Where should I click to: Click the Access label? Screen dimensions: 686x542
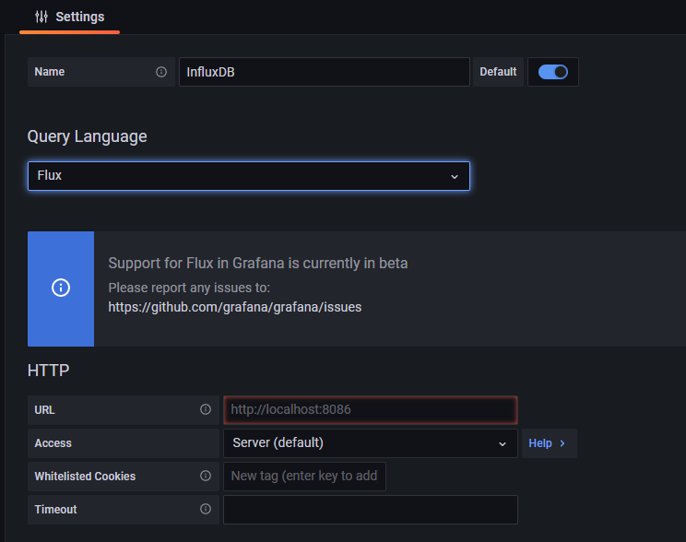click(x=53, y=443)
